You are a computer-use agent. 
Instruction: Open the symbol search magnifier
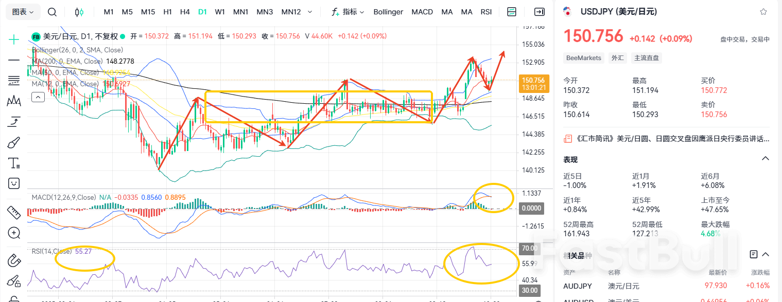tap(52, 12)
